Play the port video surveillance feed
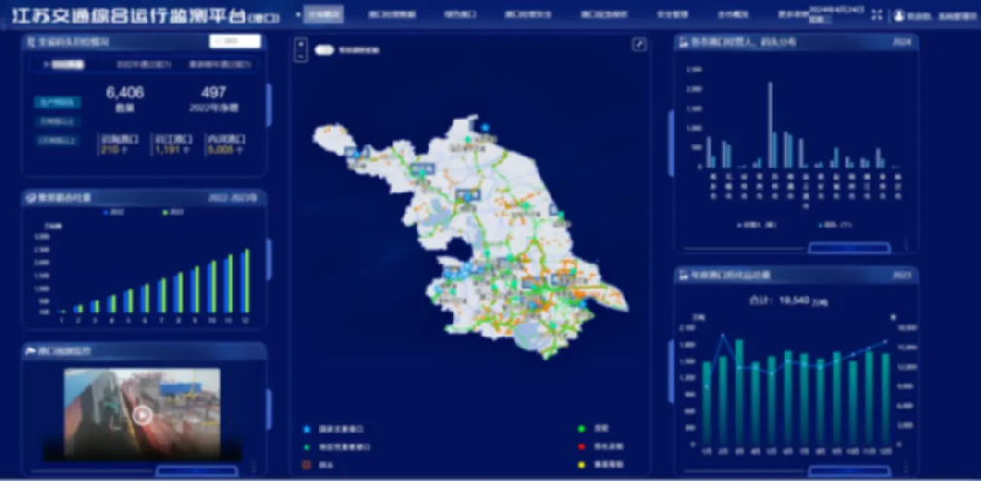 142,414
